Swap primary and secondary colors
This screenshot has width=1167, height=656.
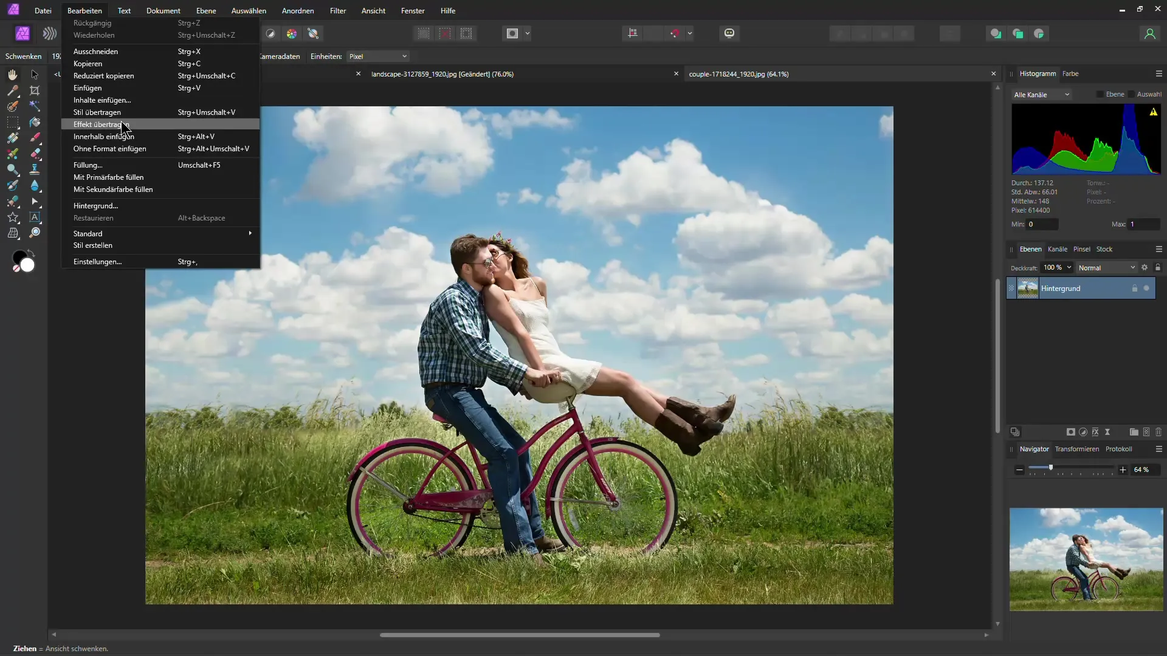[31, 253]
